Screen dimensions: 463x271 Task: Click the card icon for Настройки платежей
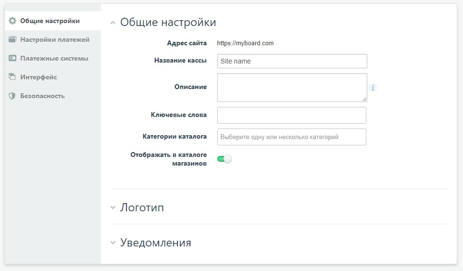(13, 39)
